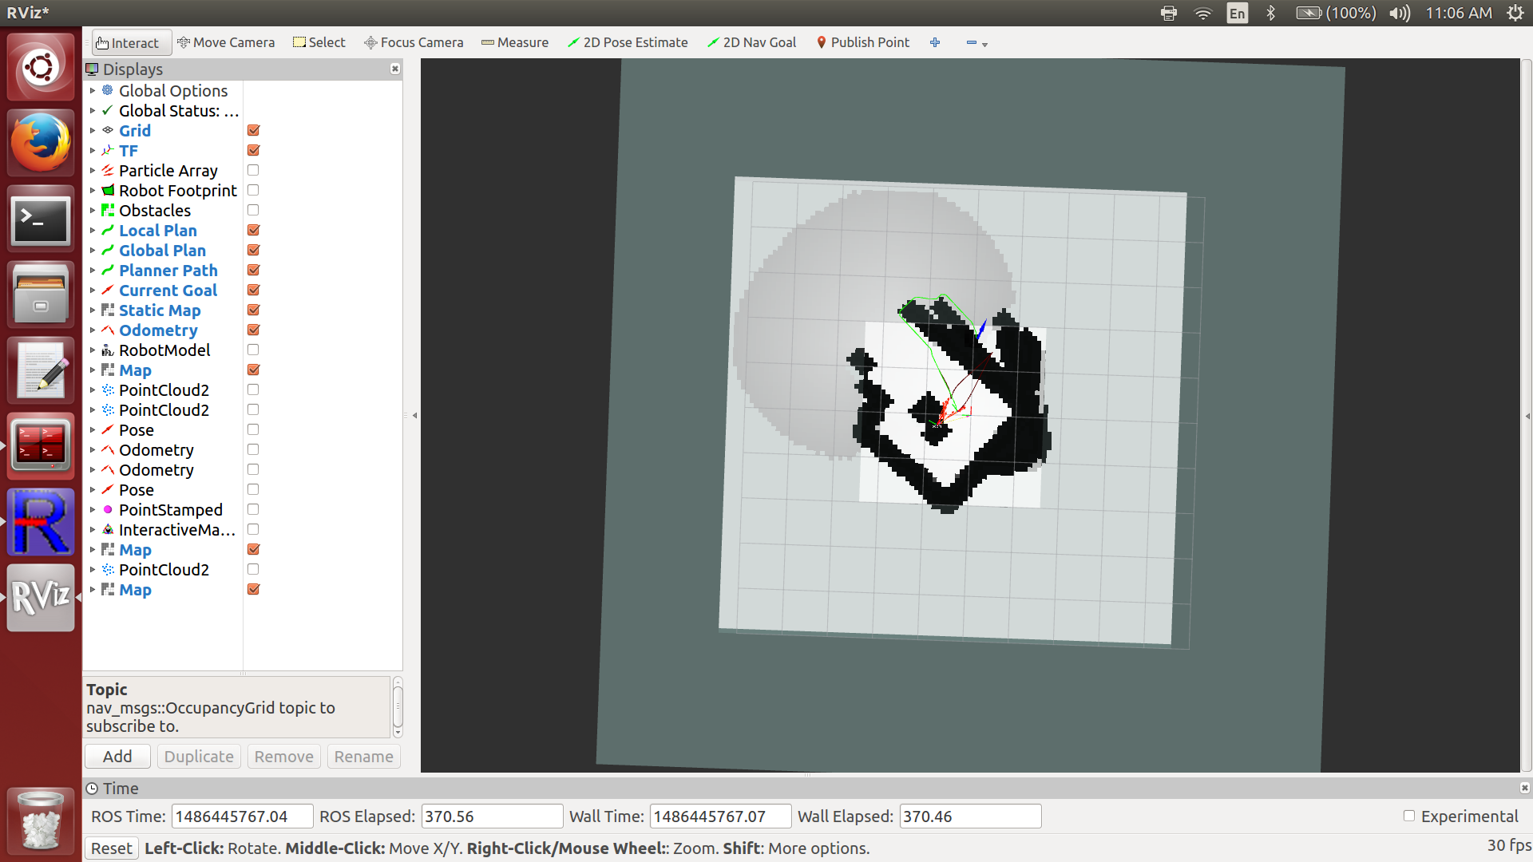Click the add tool plus icon

pyautogui.click(x=935, y=42)
